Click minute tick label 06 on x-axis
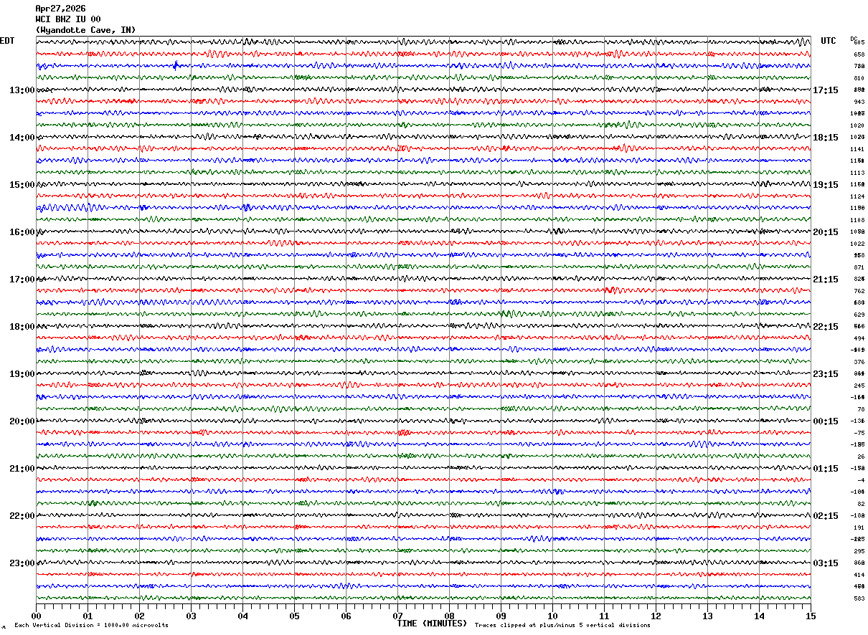This screenshot has height=635, width=868. click(346, 616)
